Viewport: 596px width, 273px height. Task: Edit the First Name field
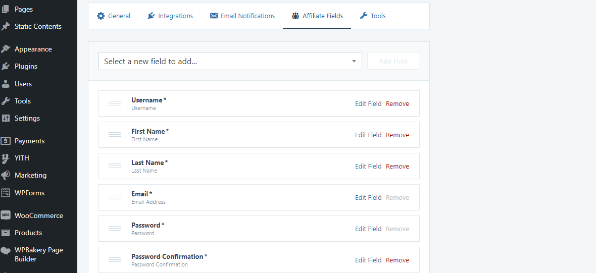coord(368,135)
